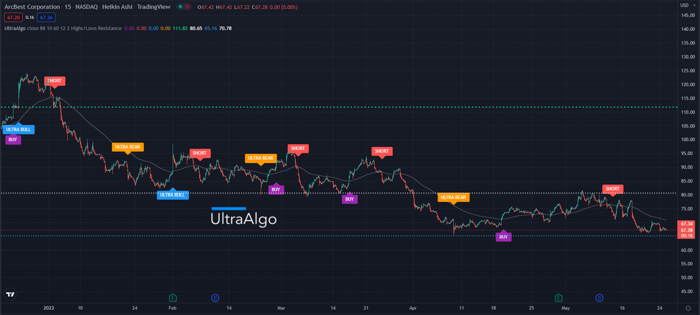Image resolution: width=700 pixels, height=315 pixels.
Task: Click the SHORT label in May
Action: (612, 189)
